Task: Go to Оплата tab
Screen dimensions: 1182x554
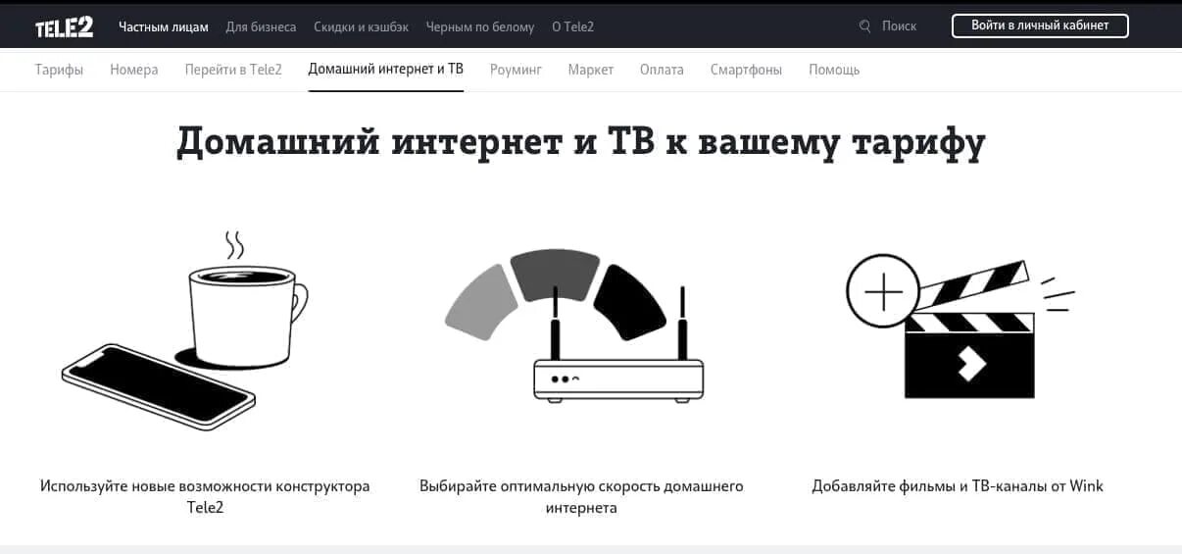Action: pyautogui.click(x=662, y=70)
